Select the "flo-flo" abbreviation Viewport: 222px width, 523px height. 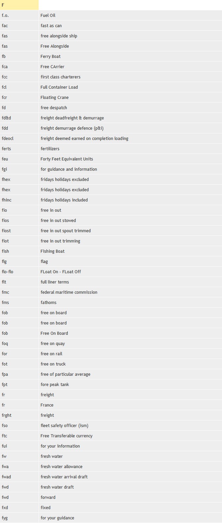(8, 272)
